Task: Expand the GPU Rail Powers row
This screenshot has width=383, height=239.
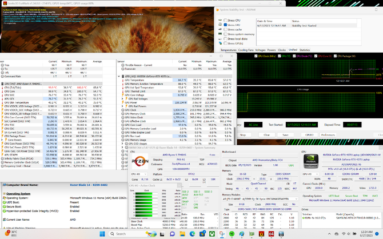Action: pyautogui.click(x=123, y=106)
